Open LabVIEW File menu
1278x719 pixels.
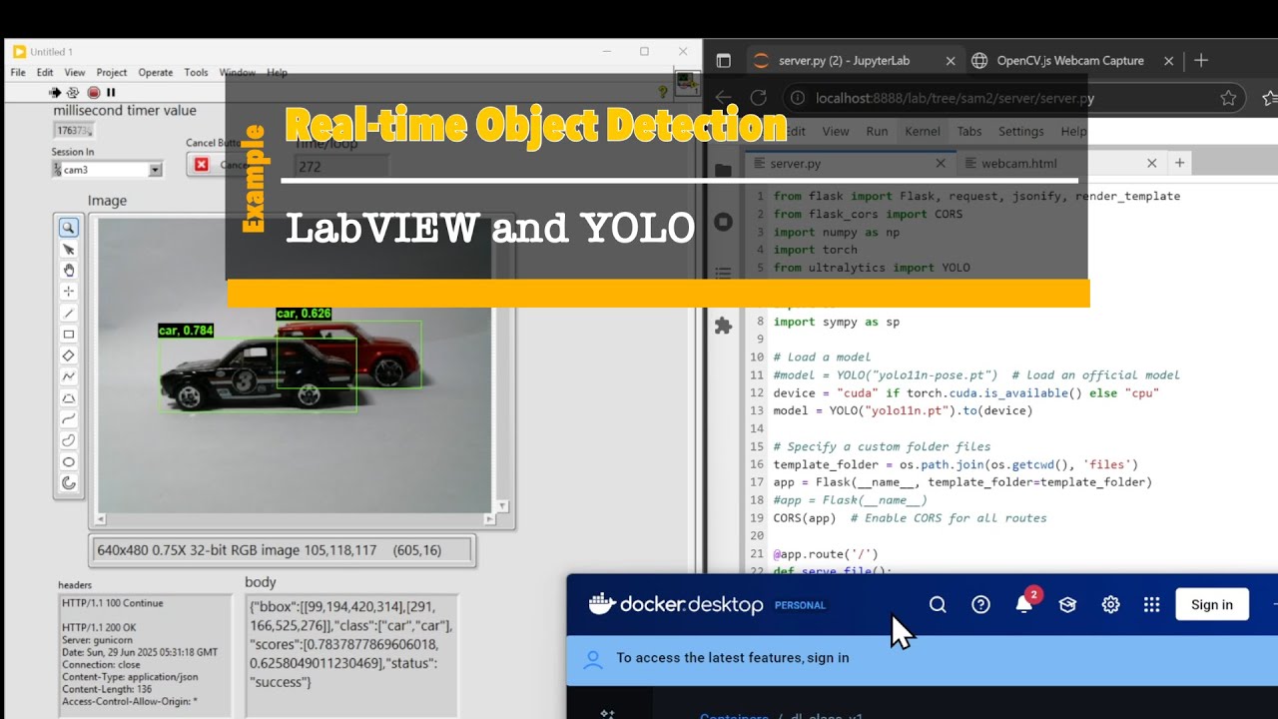pos(18,72)
